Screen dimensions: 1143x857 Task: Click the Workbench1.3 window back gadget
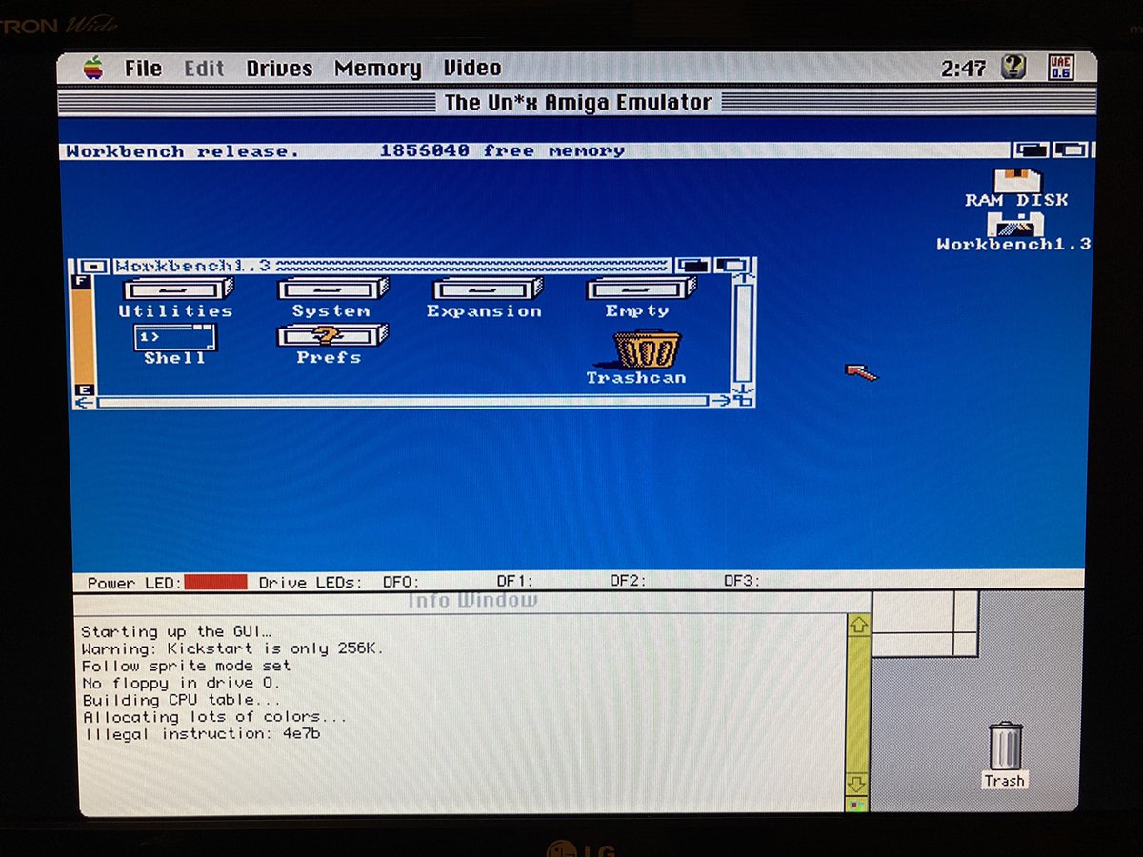click(x=694, y=266)
